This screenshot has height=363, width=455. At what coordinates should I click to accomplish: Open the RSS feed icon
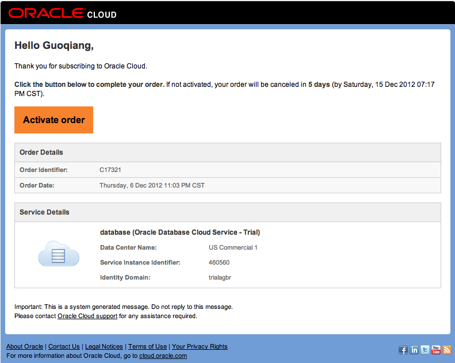(x=447, y=350)
